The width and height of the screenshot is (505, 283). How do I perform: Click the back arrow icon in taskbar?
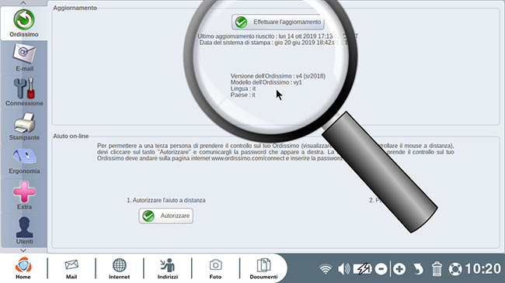pyautogui.click(x=418, y=269)
